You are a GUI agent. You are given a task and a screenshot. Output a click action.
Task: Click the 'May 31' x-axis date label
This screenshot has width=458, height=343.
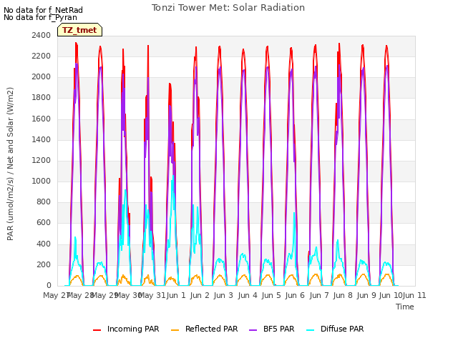tap(152, 295)
